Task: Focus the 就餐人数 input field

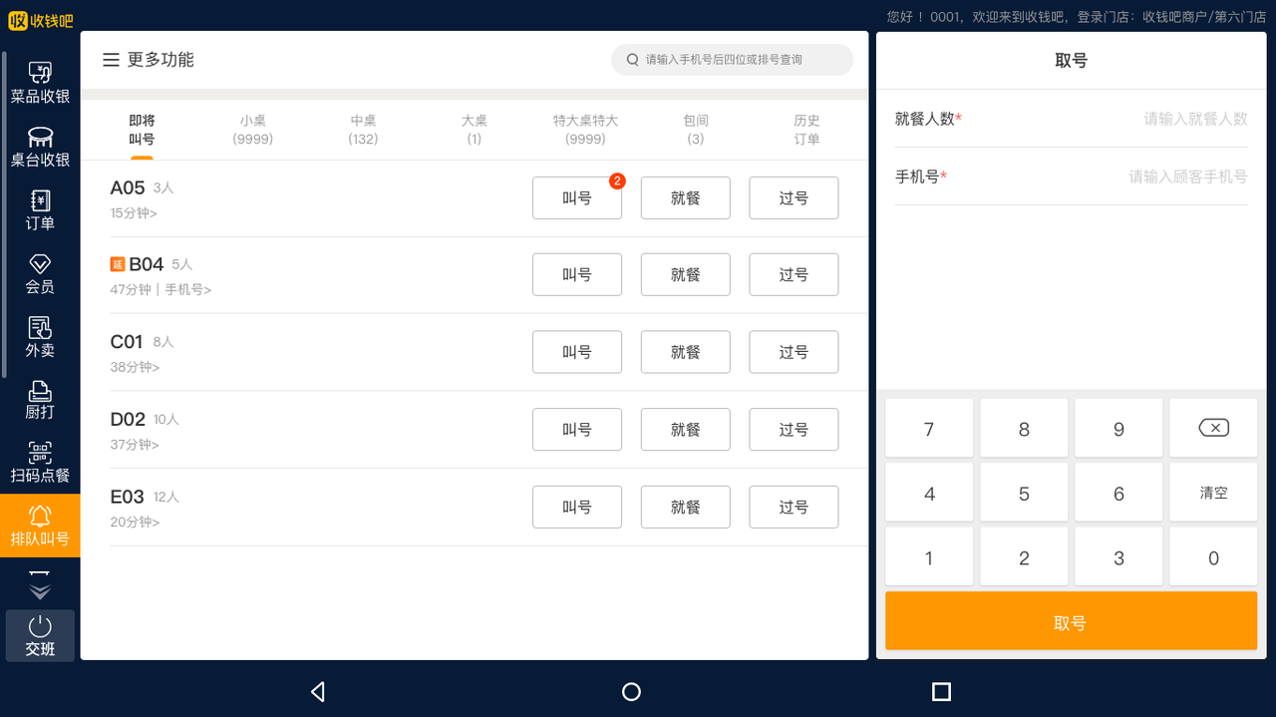Action: click(x=1071, y=119)
